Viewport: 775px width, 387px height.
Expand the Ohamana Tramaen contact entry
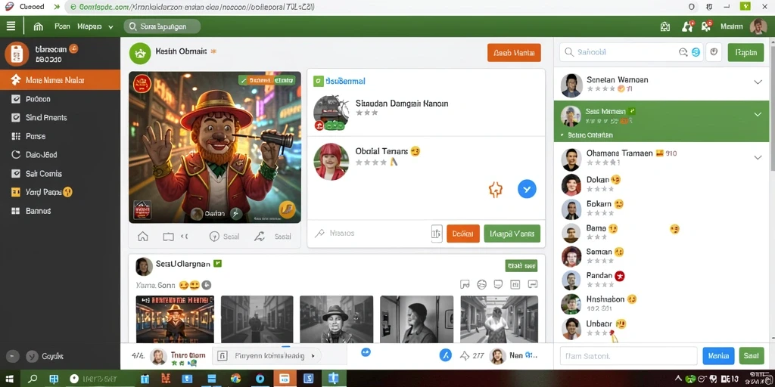coord(758,157)
